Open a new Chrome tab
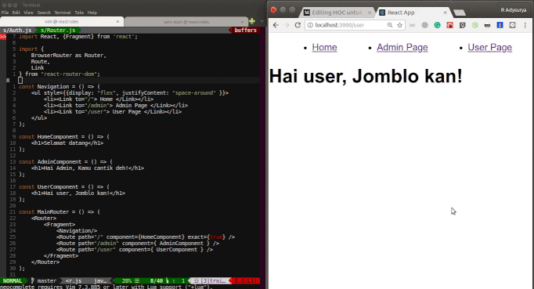 click(460, 13)
